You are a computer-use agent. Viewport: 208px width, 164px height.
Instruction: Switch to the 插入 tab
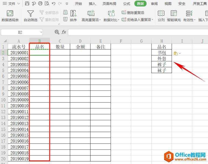(92, 4)
